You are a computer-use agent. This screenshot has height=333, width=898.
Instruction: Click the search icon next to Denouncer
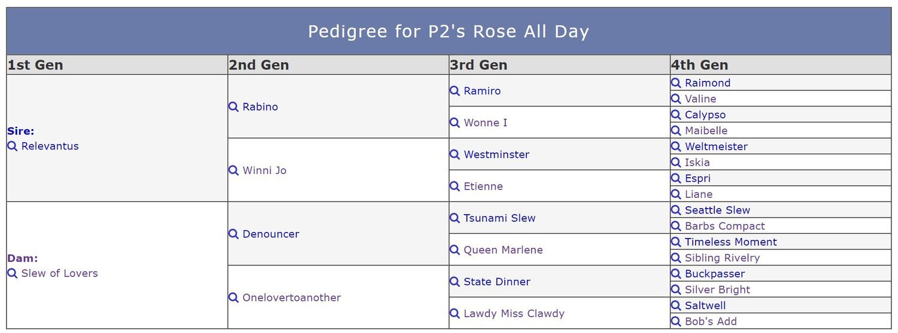(233, 234)
